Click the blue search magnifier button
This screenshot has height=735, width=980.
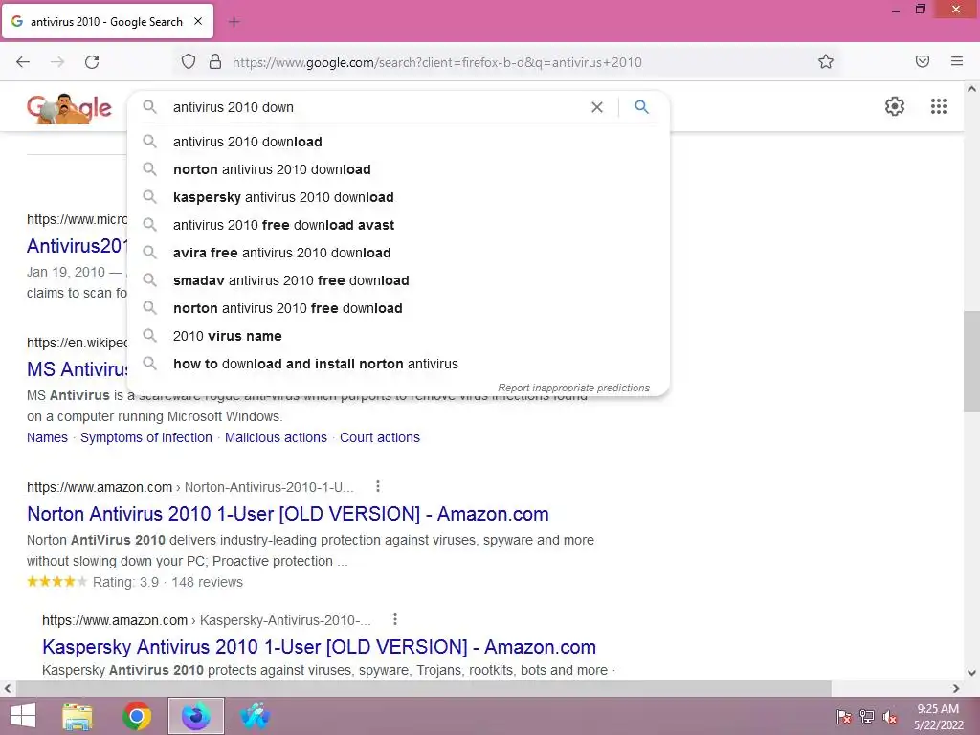tap(641, 107)
